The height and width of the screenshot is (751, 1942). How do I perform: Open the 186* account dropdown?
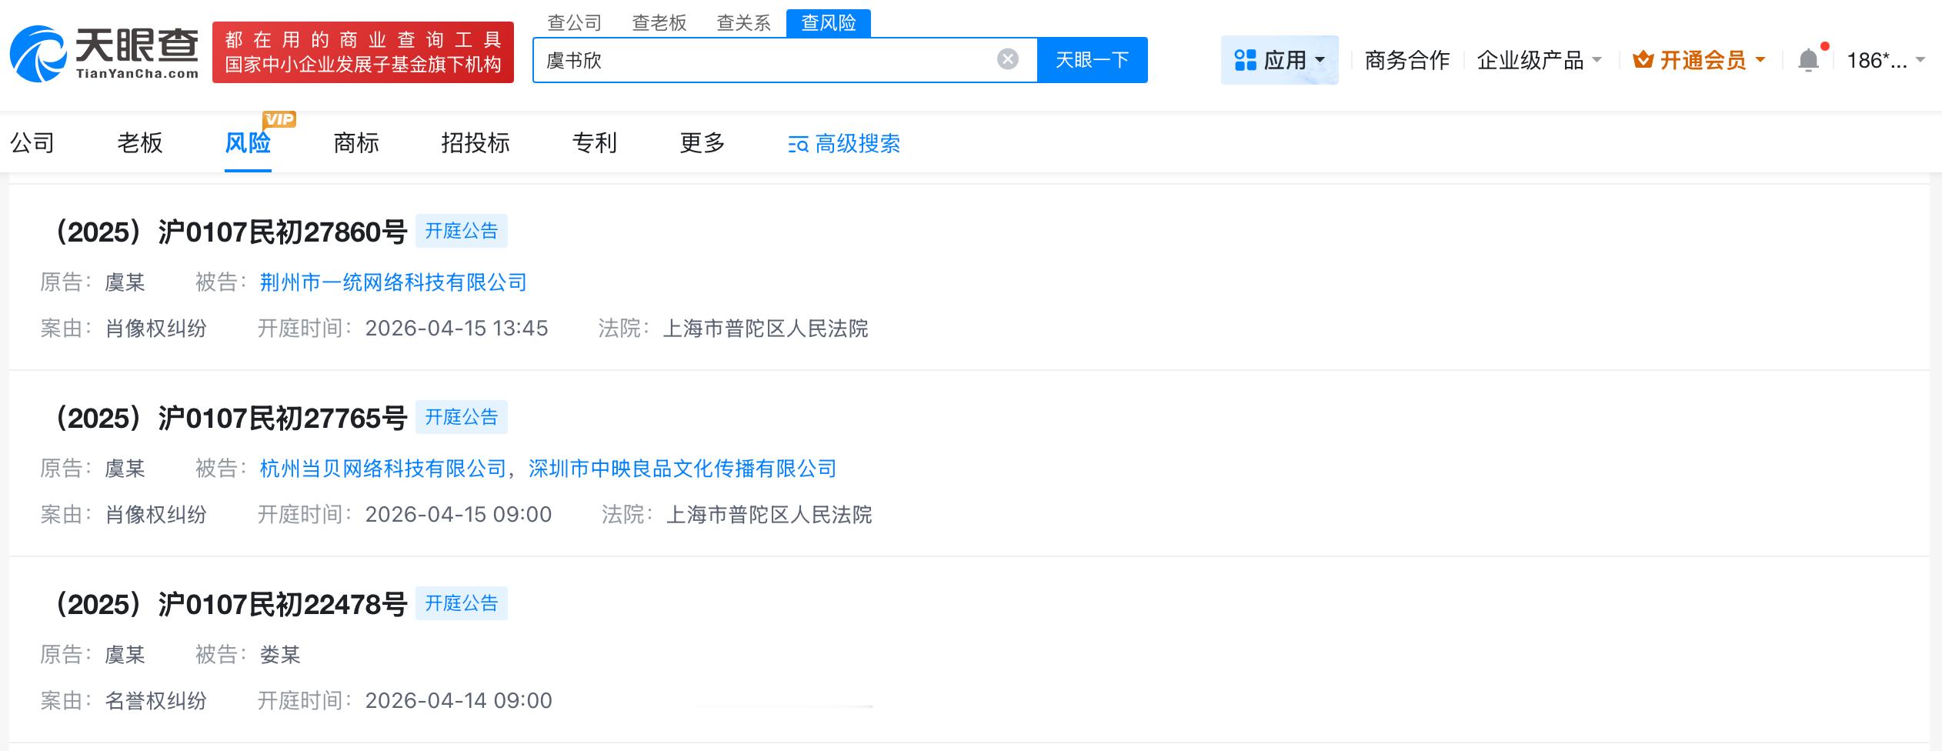tap(1885, 60)
